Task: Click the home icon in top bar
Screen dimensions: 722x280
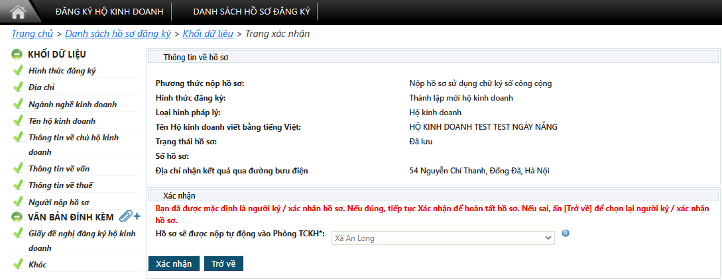Action: click(17, 12)
